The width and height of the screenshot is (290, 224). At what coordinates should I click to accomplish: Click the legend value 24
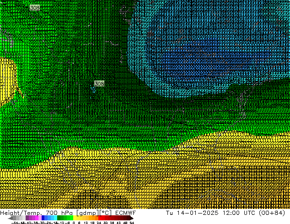(x=99, y=223)
